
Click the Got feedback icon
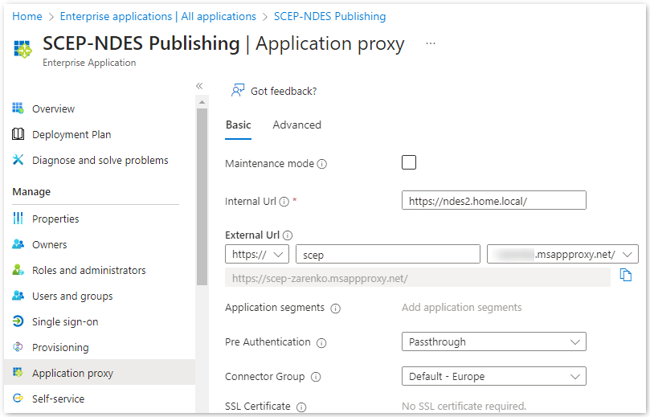pyautogui.click(x=238, y=90)
